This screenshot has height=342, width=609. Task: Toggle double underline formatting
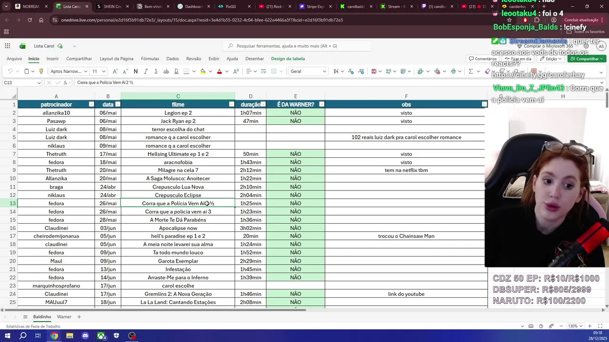point(176,71)
